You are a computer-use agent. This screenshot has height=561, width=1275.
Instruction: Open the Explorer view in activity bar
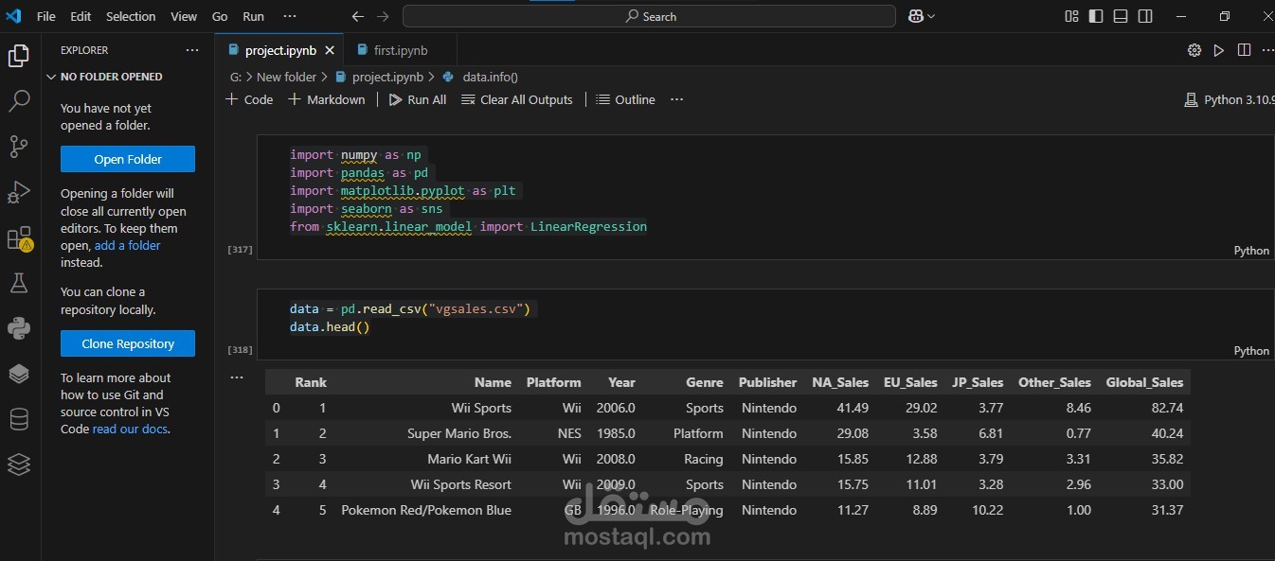[19, 57]
